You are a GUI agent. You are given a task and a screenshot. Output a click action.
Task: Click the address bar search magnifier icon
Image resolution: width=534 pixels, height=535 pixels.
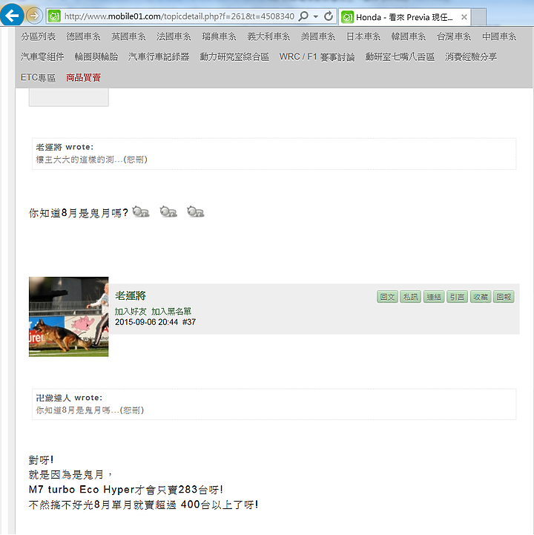(303, 16)
